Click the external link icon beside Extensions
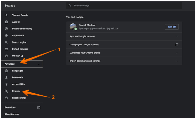The width and height of the screenshot is (196, 119). point(39,107)
